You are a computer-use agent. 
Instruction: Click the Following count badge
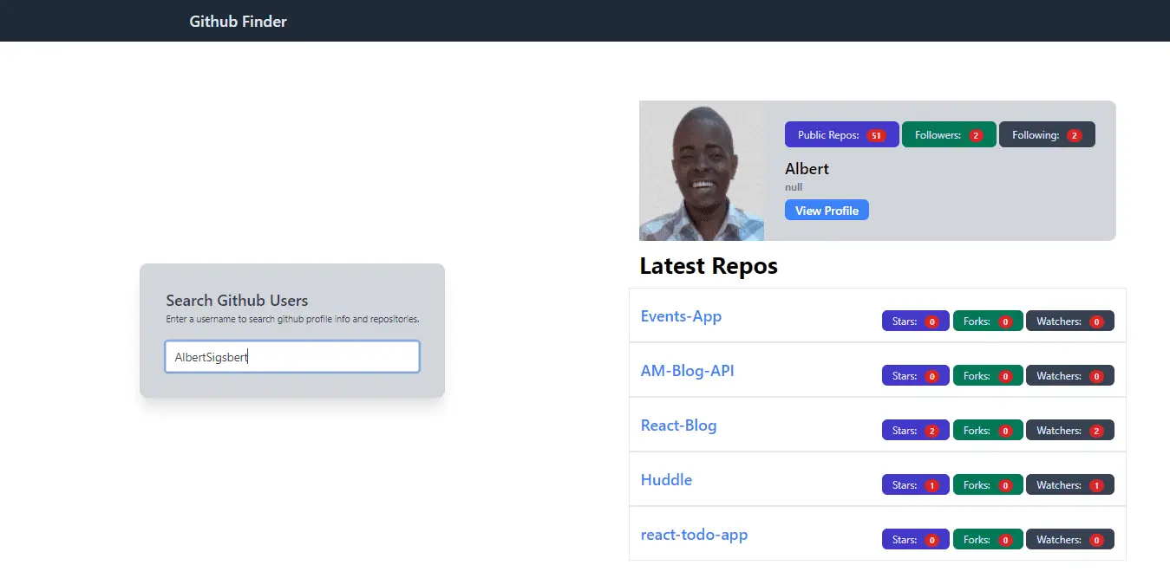pos(1046,134)
